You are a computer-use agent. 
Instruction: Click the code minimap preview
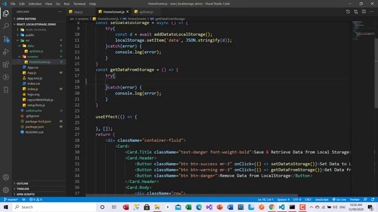point(363,30)
